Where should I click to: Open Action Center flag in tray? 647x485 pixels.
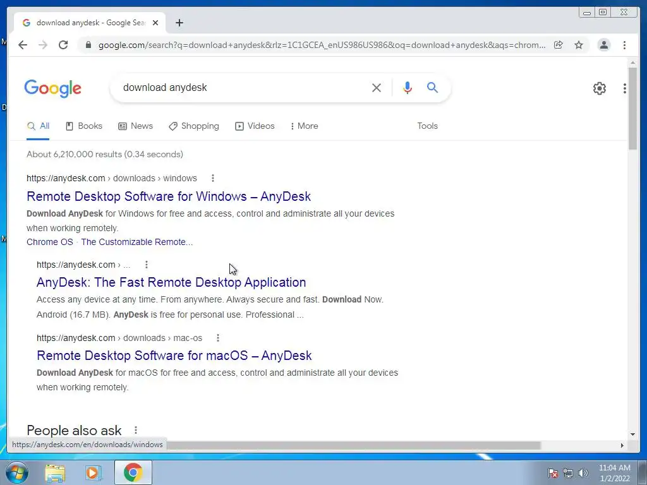(553, 473)
